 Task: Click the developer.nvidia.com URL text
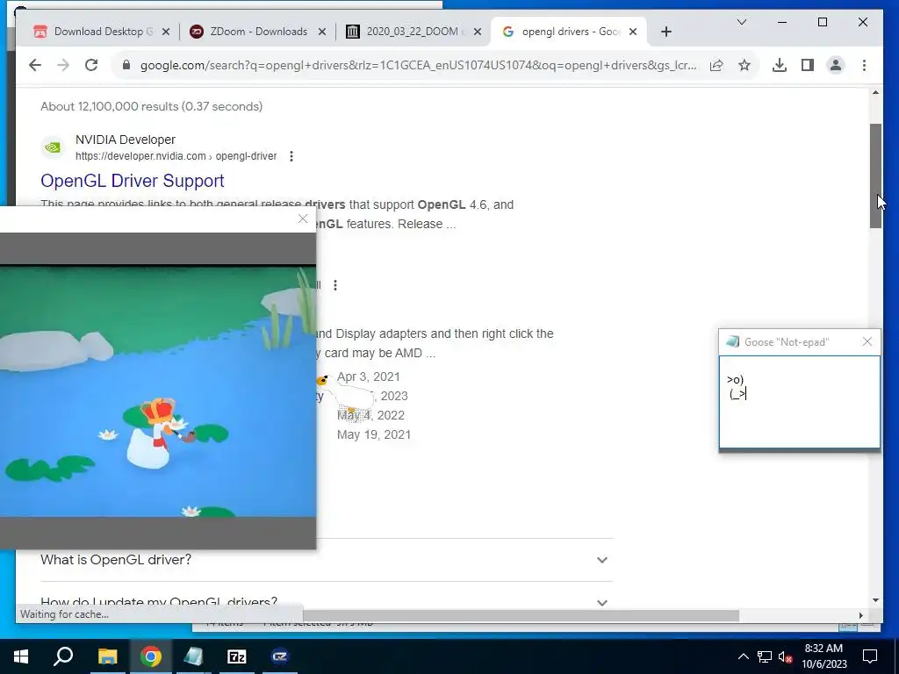[x=176, y=156]
